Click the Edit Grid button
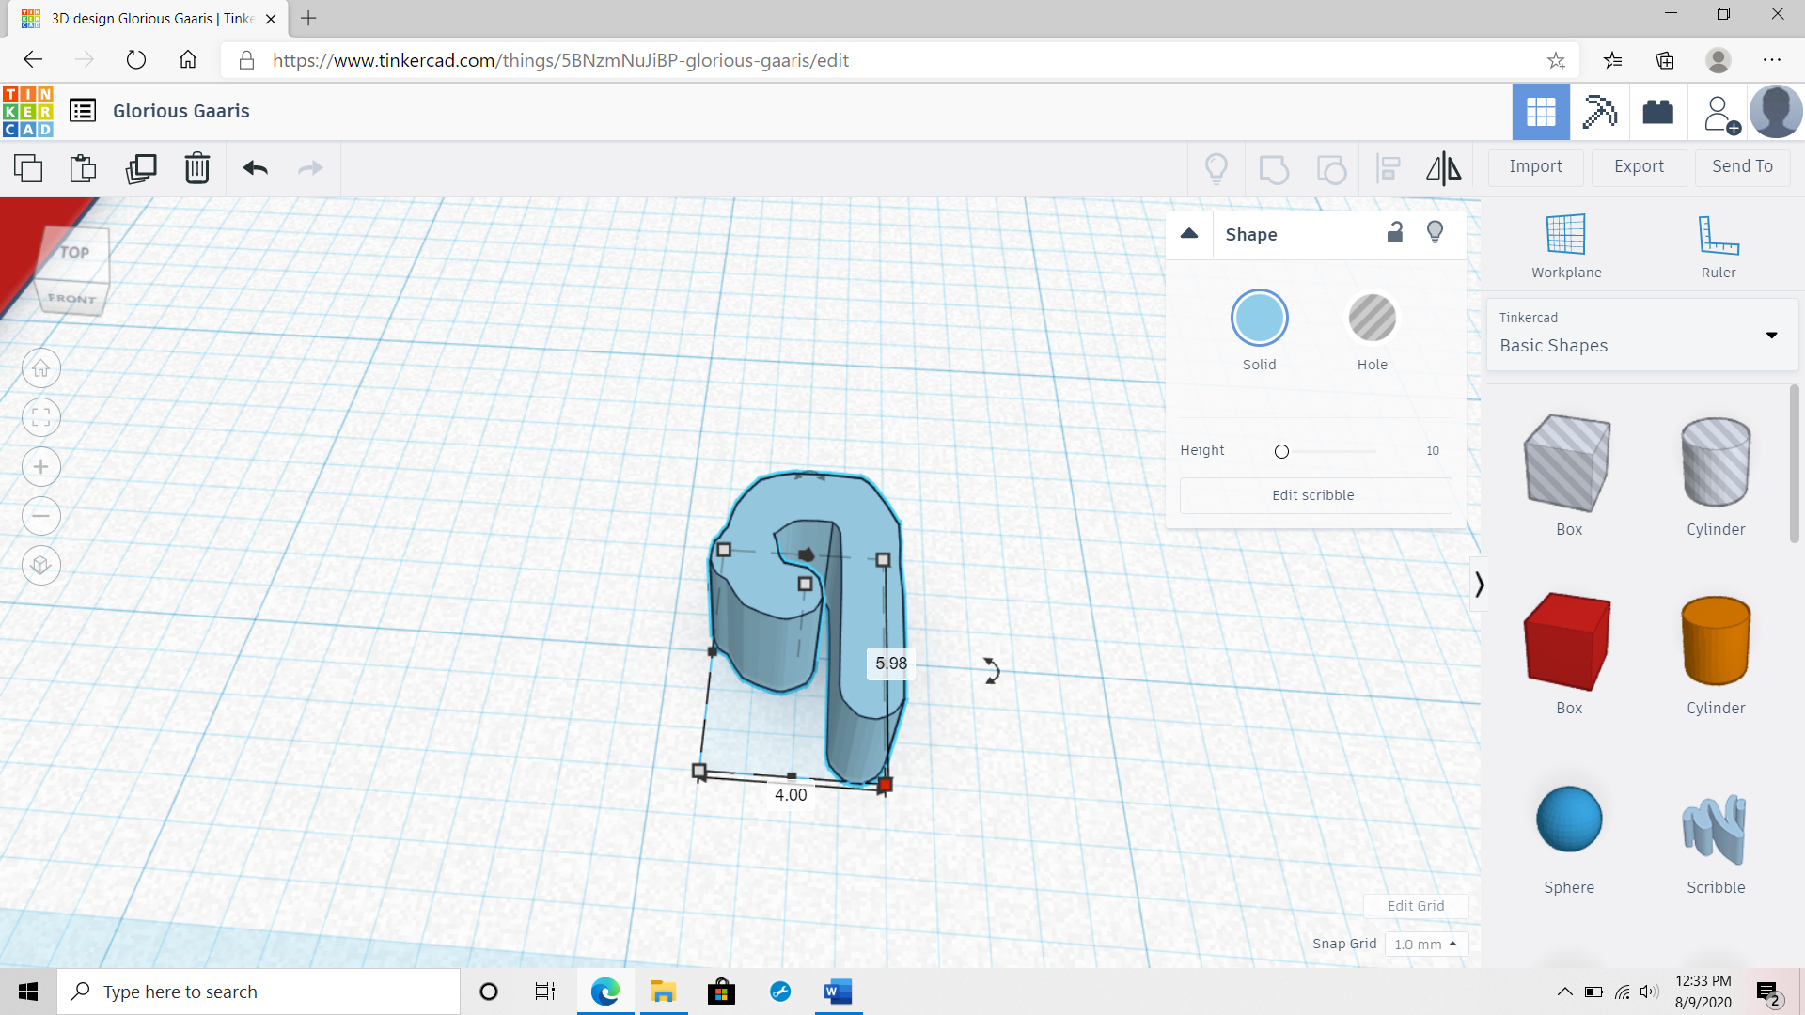This screenshot has height=1015, width=1805. tap(1416, 906)
